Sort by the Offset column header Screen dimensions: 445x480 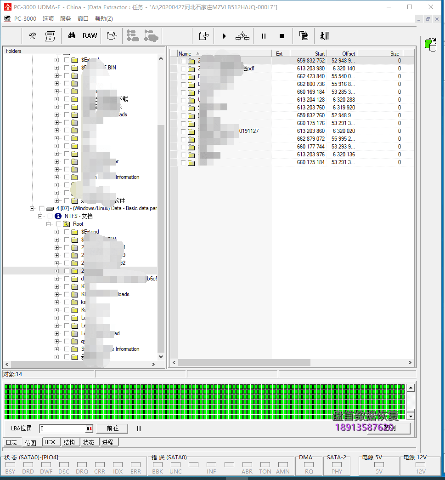pos(341,54)
